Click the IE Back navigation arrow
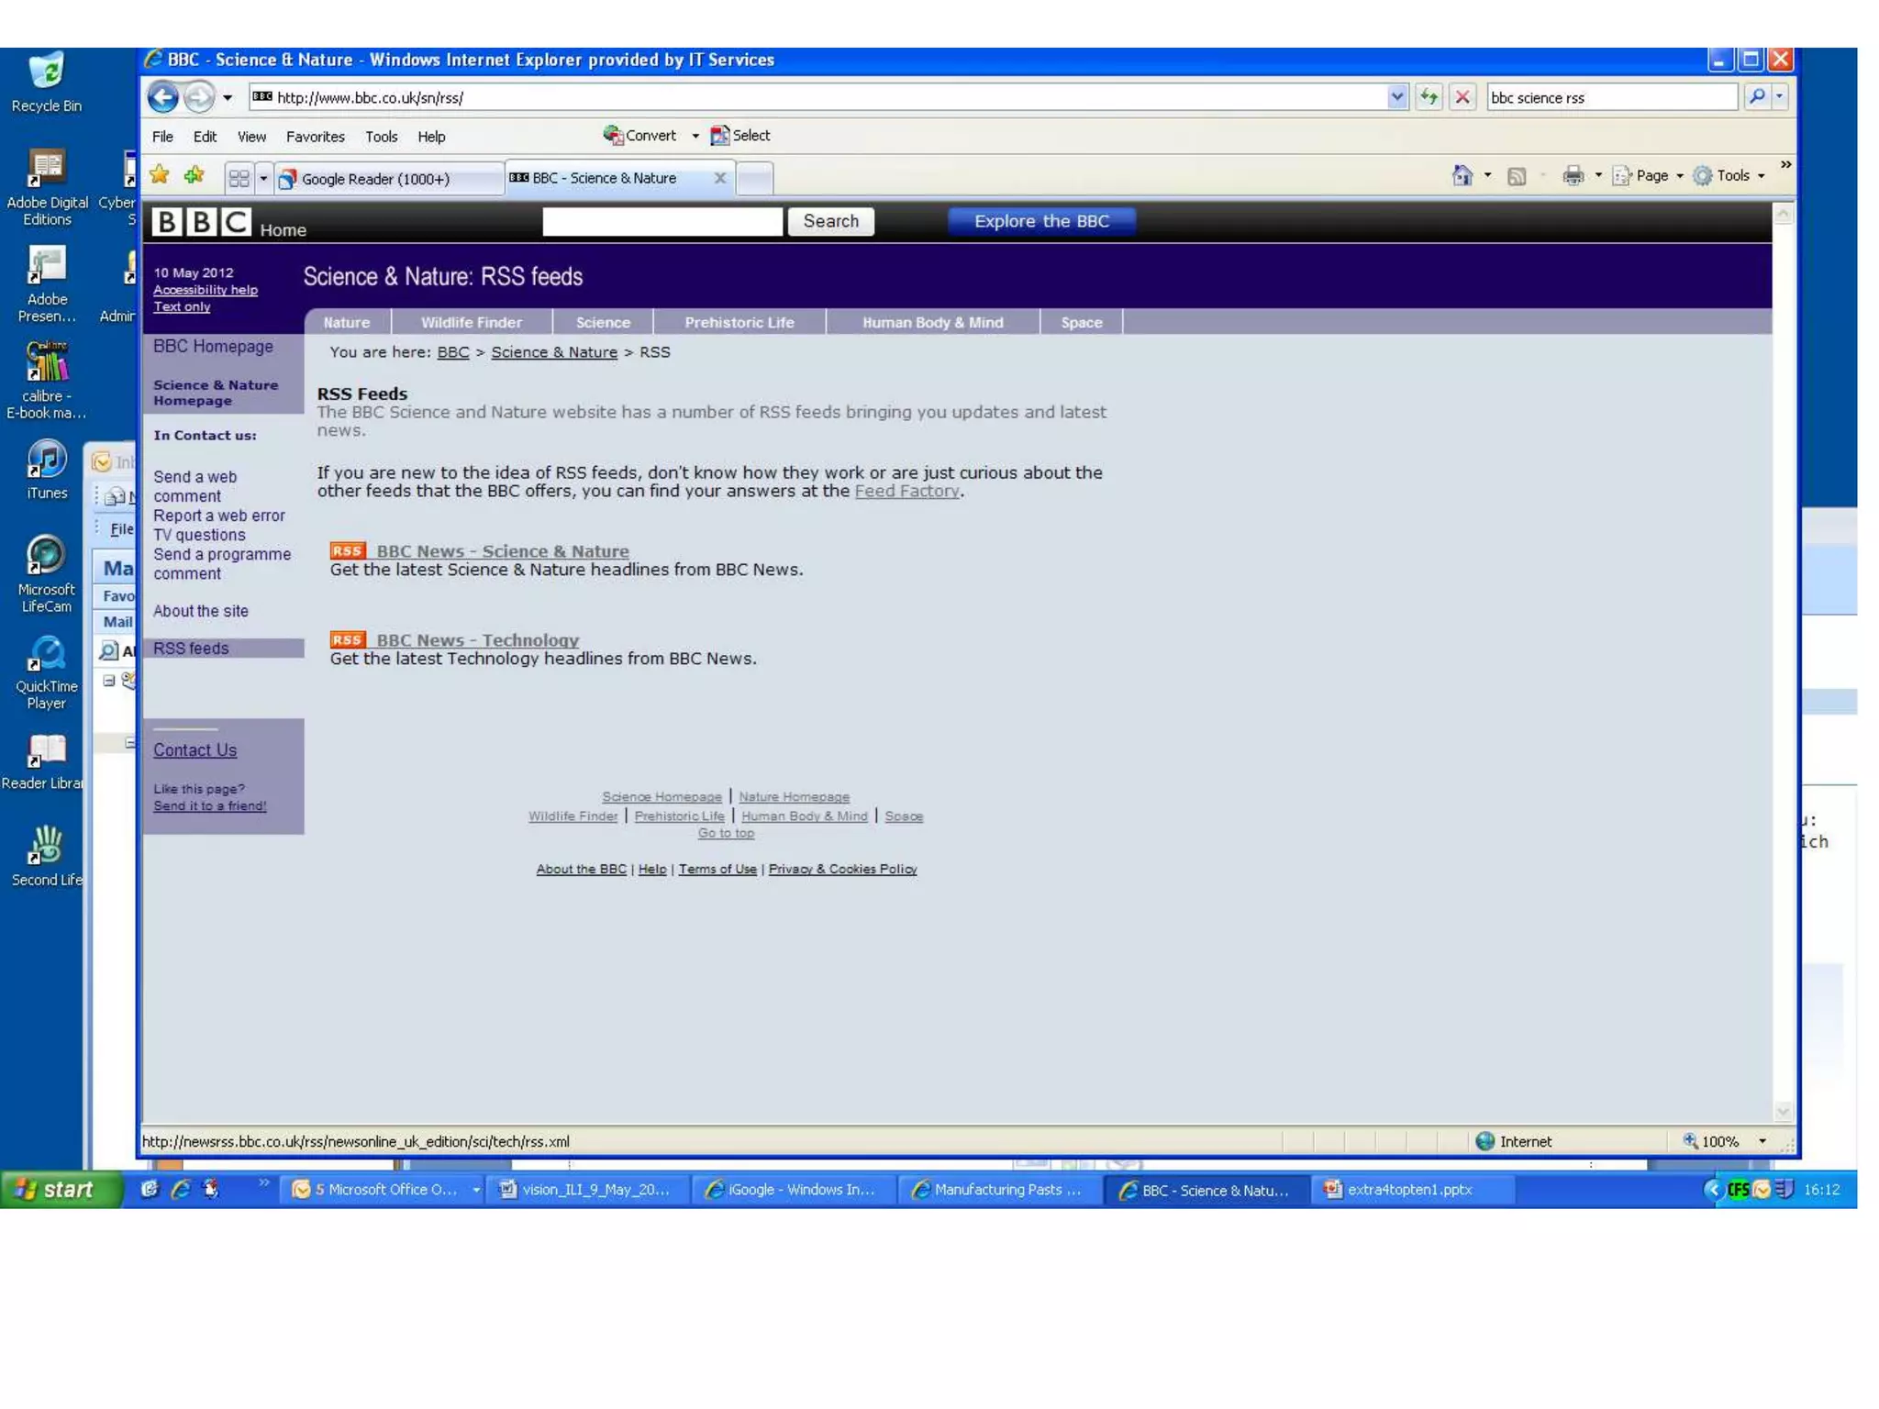Screen dimensions: 1879x1409 tap(163, 97)
